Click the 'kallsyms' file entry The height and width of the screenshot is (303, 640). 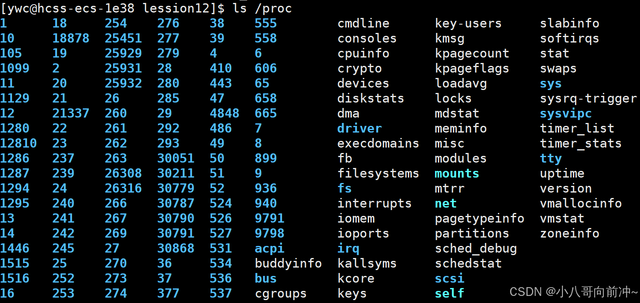point(367,263)
